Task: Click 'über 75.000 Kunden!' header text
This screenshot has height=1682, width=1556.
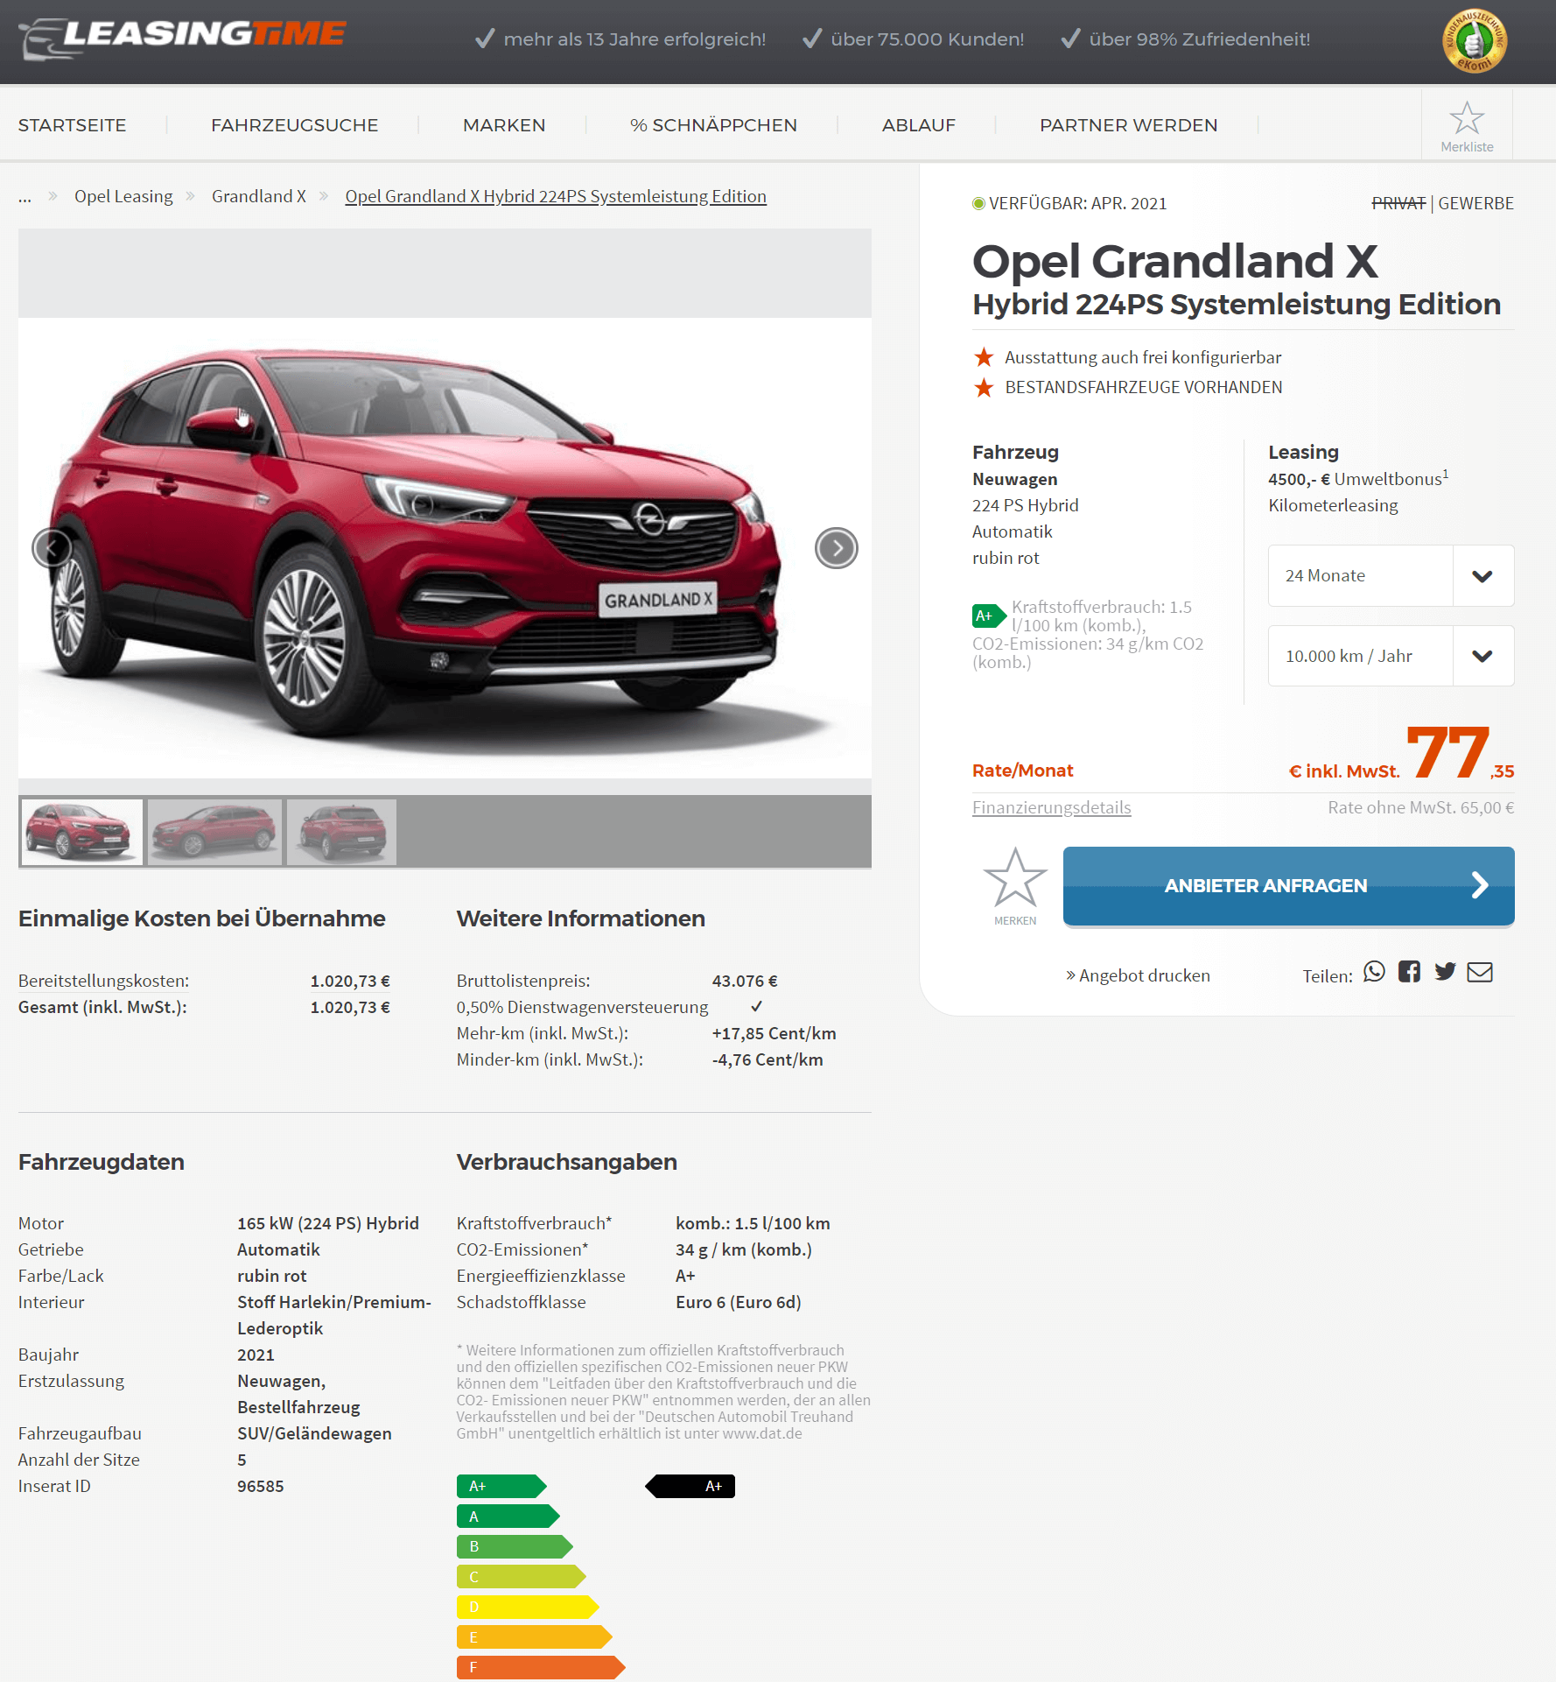Action: pyautogui.click(x=927, y=39)
